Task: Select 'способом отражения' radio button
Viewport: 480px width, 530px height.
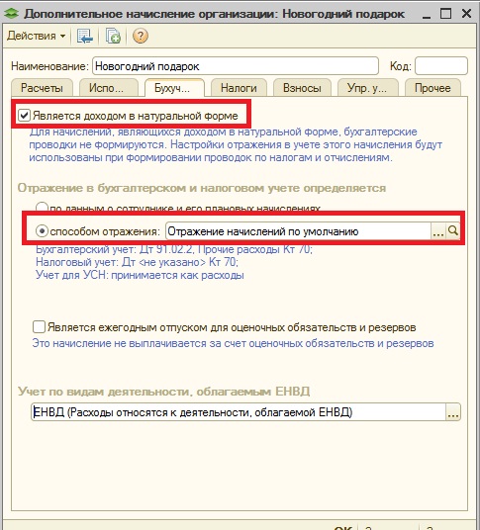Action: pos(42,231)
